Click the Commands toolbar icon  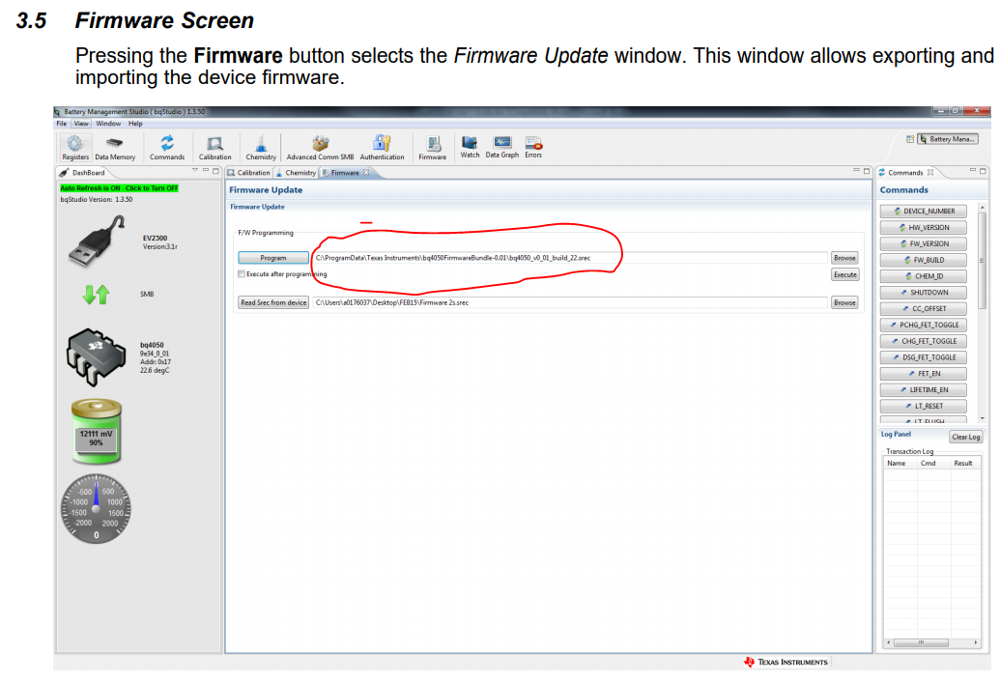(x=167, y=147)
